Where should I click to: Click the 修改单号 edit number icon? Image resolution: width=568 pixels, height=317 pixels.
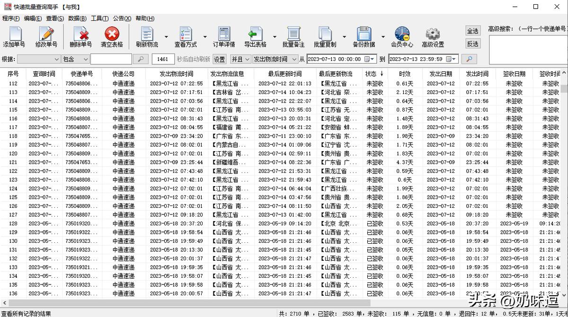[x=46, y=34]
